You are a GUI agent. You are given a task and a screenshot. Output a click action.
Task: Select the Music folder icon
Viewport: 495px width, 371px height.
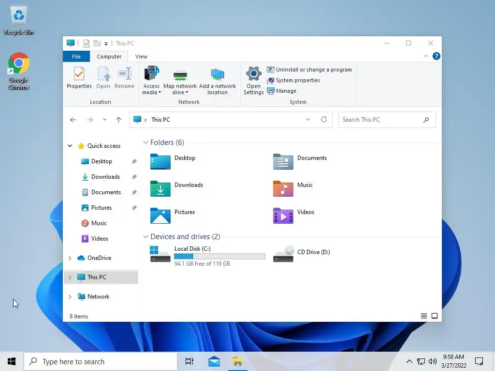283,189
